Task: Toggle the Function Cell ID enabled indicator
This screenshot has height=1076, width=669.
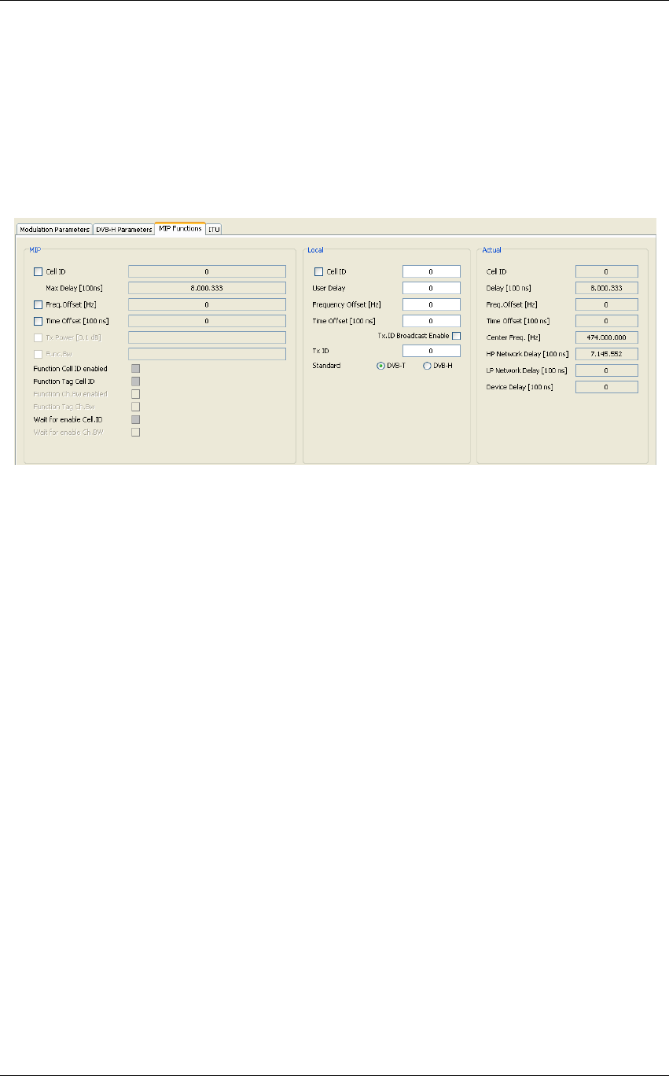Action: point(135,368)
